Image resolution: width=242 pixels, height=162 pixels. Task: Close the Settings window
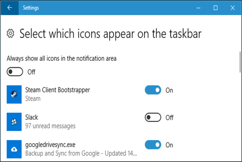(233, 8)
